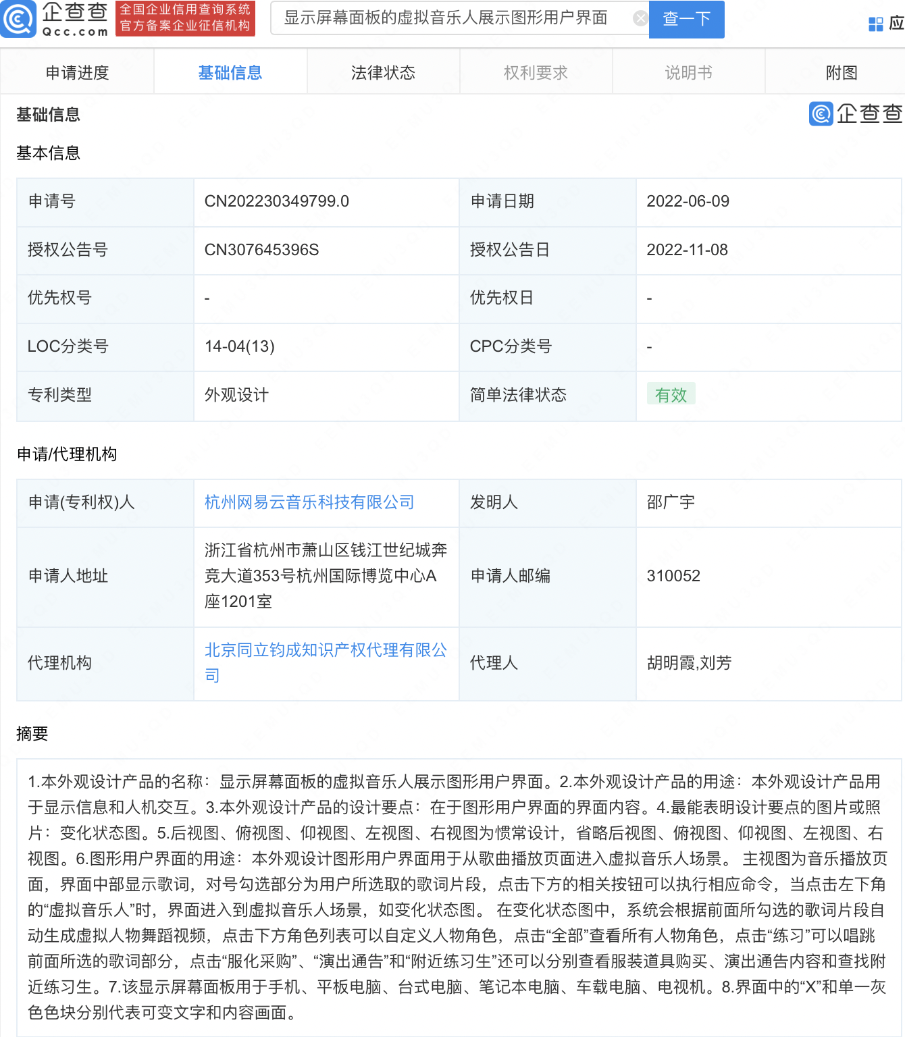The image size is (905, 1037).
Task: Click the 查一下 search button
Action: coord(686,19)
